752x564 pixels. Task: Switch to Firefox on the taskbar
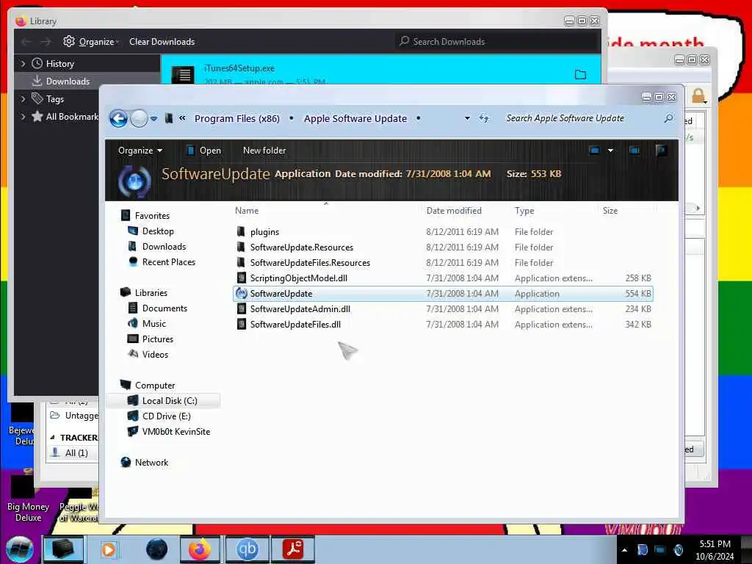pos(200,549)
